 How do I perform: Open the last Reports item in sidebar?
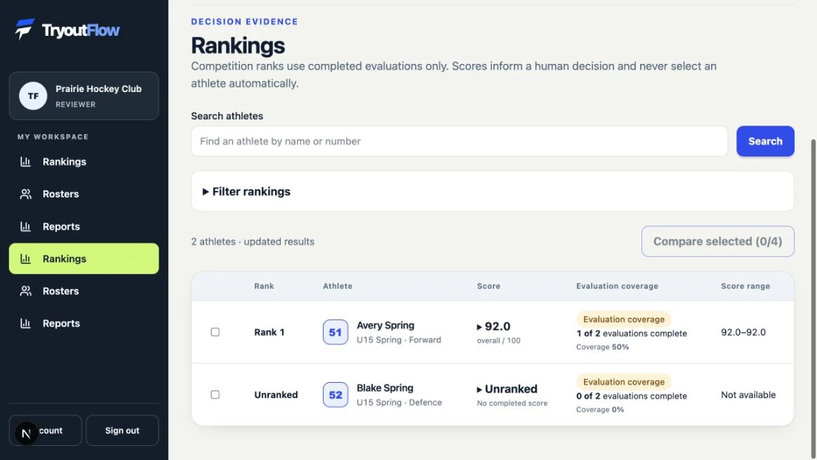(x=84, y=323)
